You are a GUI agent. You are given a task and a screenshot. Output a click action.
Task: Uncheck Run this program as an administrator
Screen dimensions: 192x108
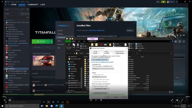(x=93, y=84)
